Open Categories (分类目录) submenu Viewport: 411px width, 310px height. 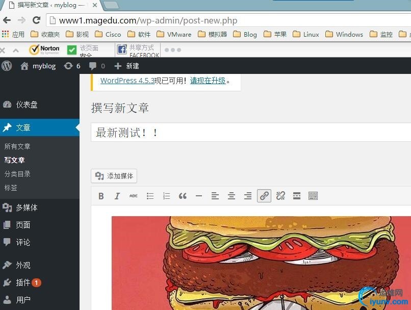pos(17,174)
